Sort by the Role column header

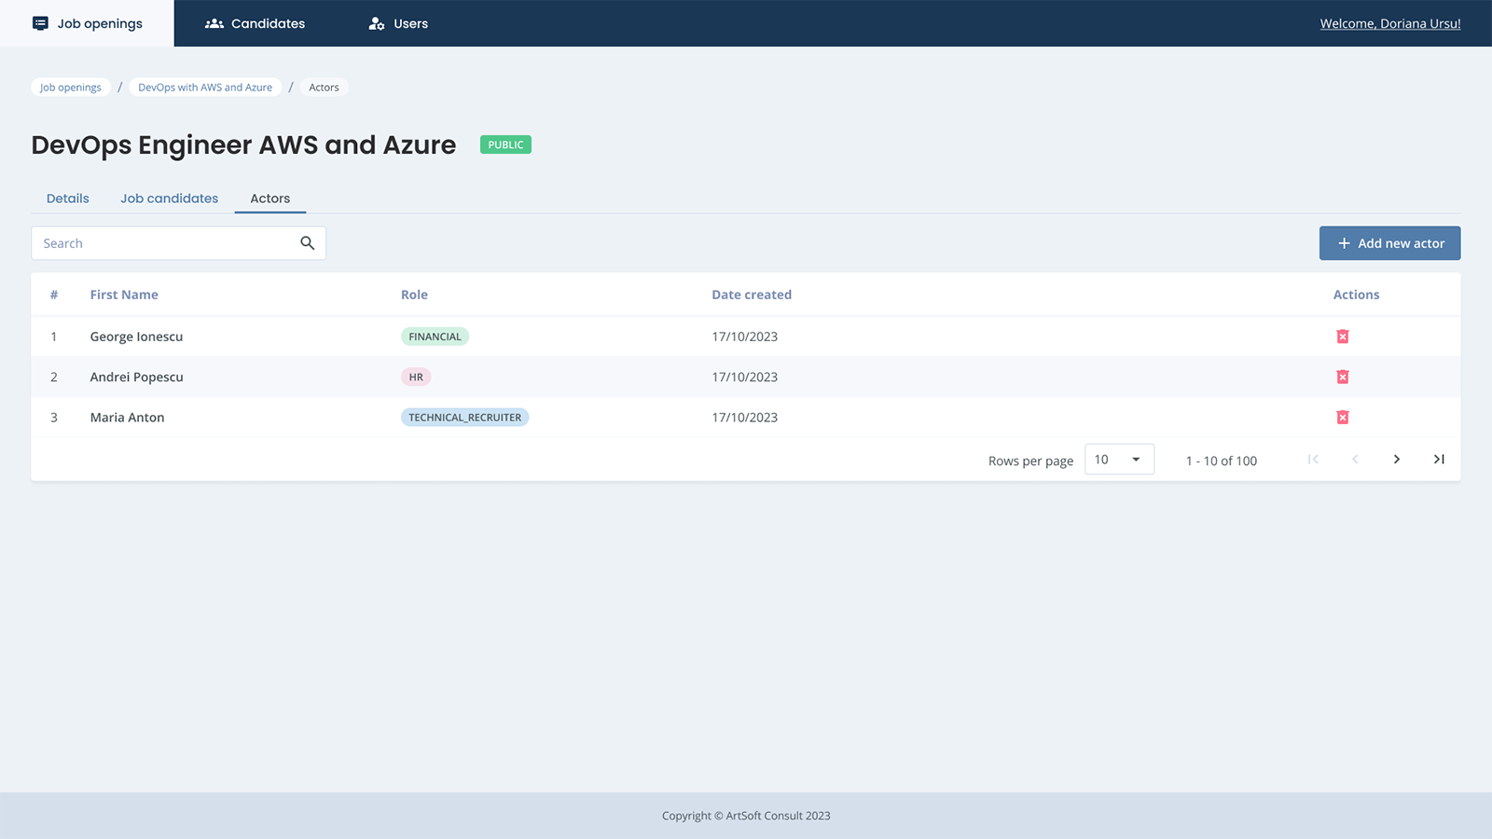(x=414, y=295)
